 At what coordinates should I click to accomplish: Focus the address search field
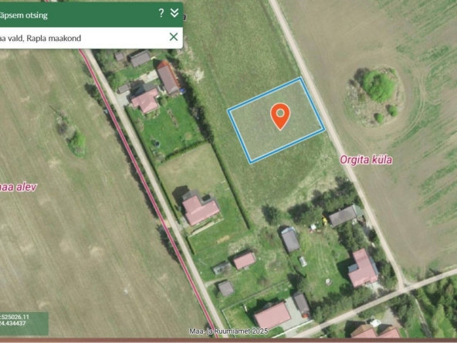point(83,38)
